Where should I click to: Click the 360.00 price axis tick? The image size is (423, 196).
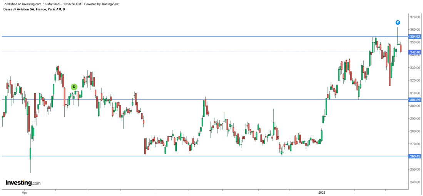[415, 30]
